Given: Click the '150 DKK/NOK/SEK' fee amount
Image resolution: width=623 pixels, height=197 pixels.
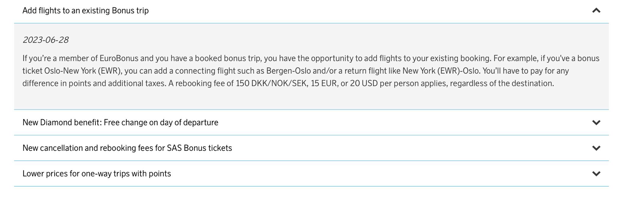Looking at the screenshot, I should (x=271, y=83).
